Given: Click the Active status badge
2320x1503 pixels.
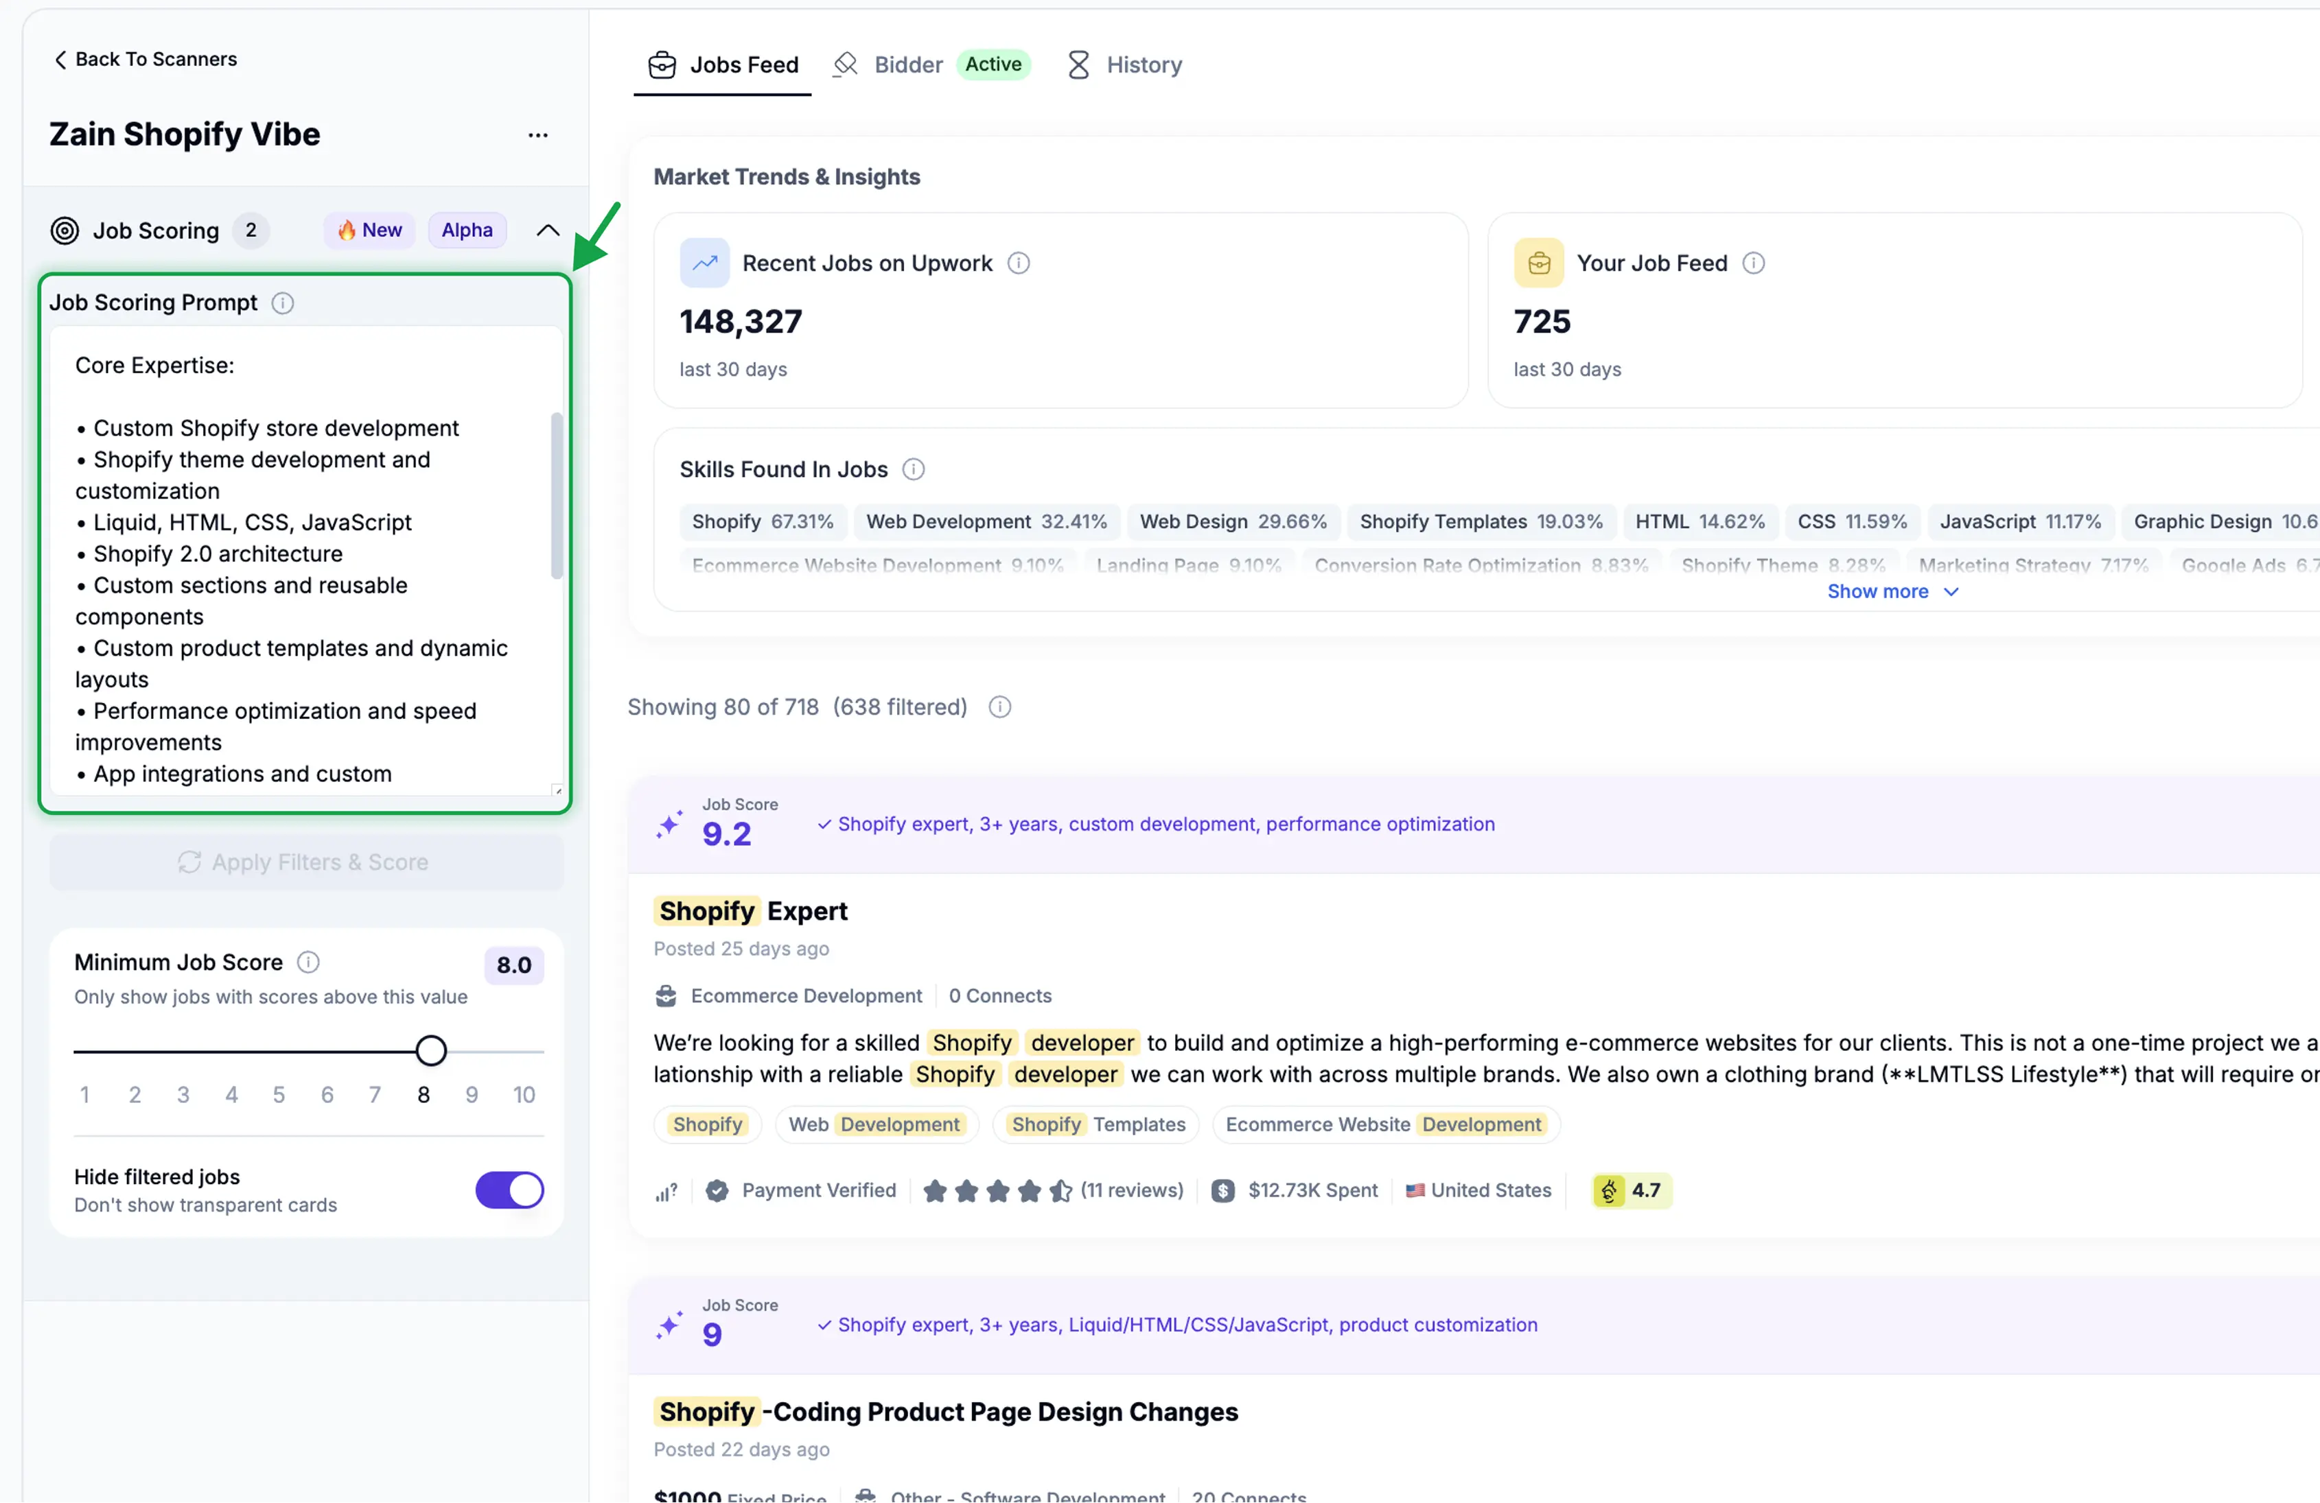Looking at the screenshot, I should tap(993, 64).
